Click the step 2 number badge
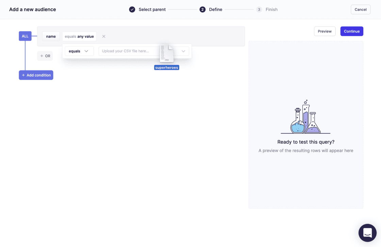The image size is (381, 247). (x=202, y=9)
